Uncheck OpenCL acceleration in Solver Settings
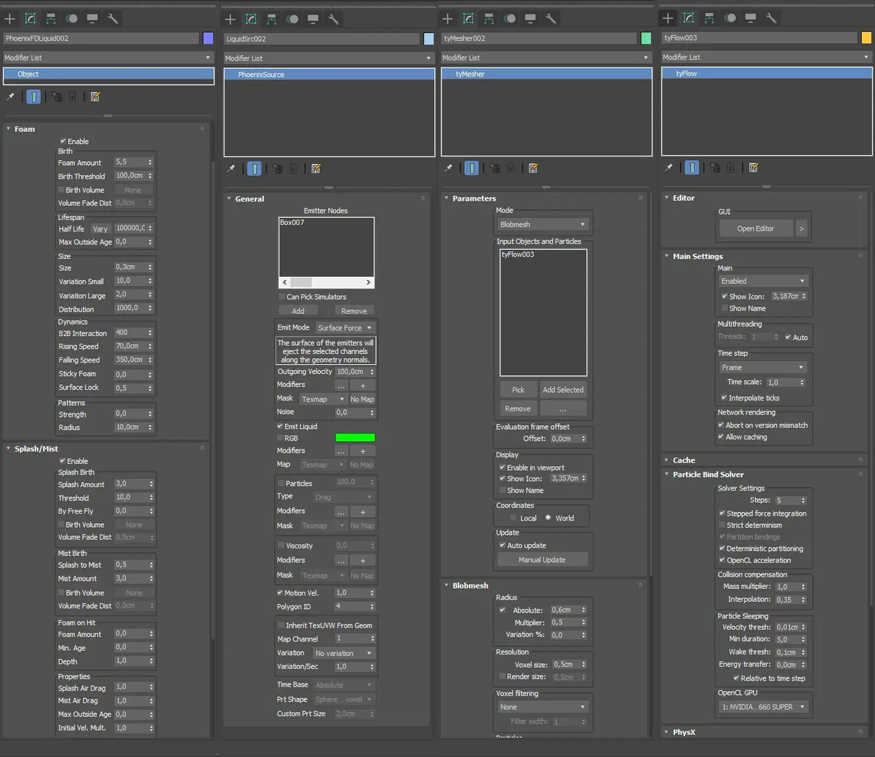 [722, 560]
